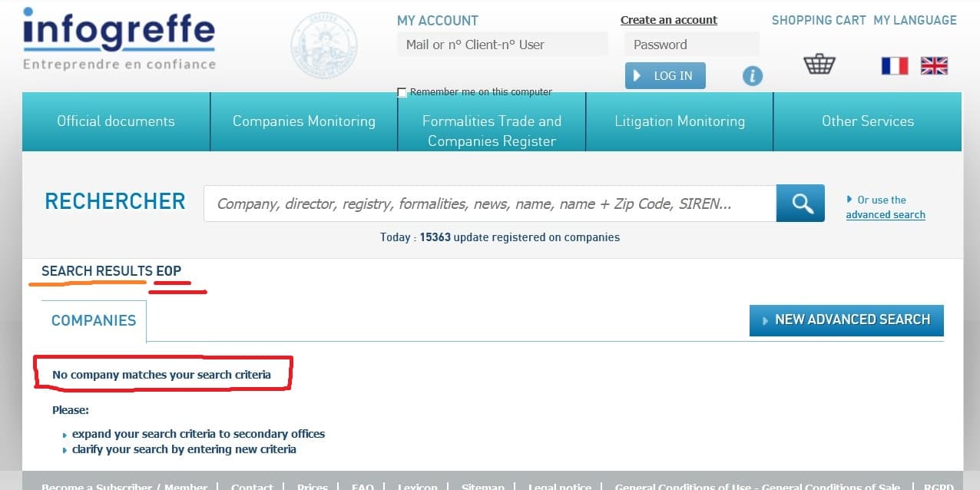Screen dimensions: 980x490
Task: Click the 'SHOPPING CART' label
Action: click(819, 20)
